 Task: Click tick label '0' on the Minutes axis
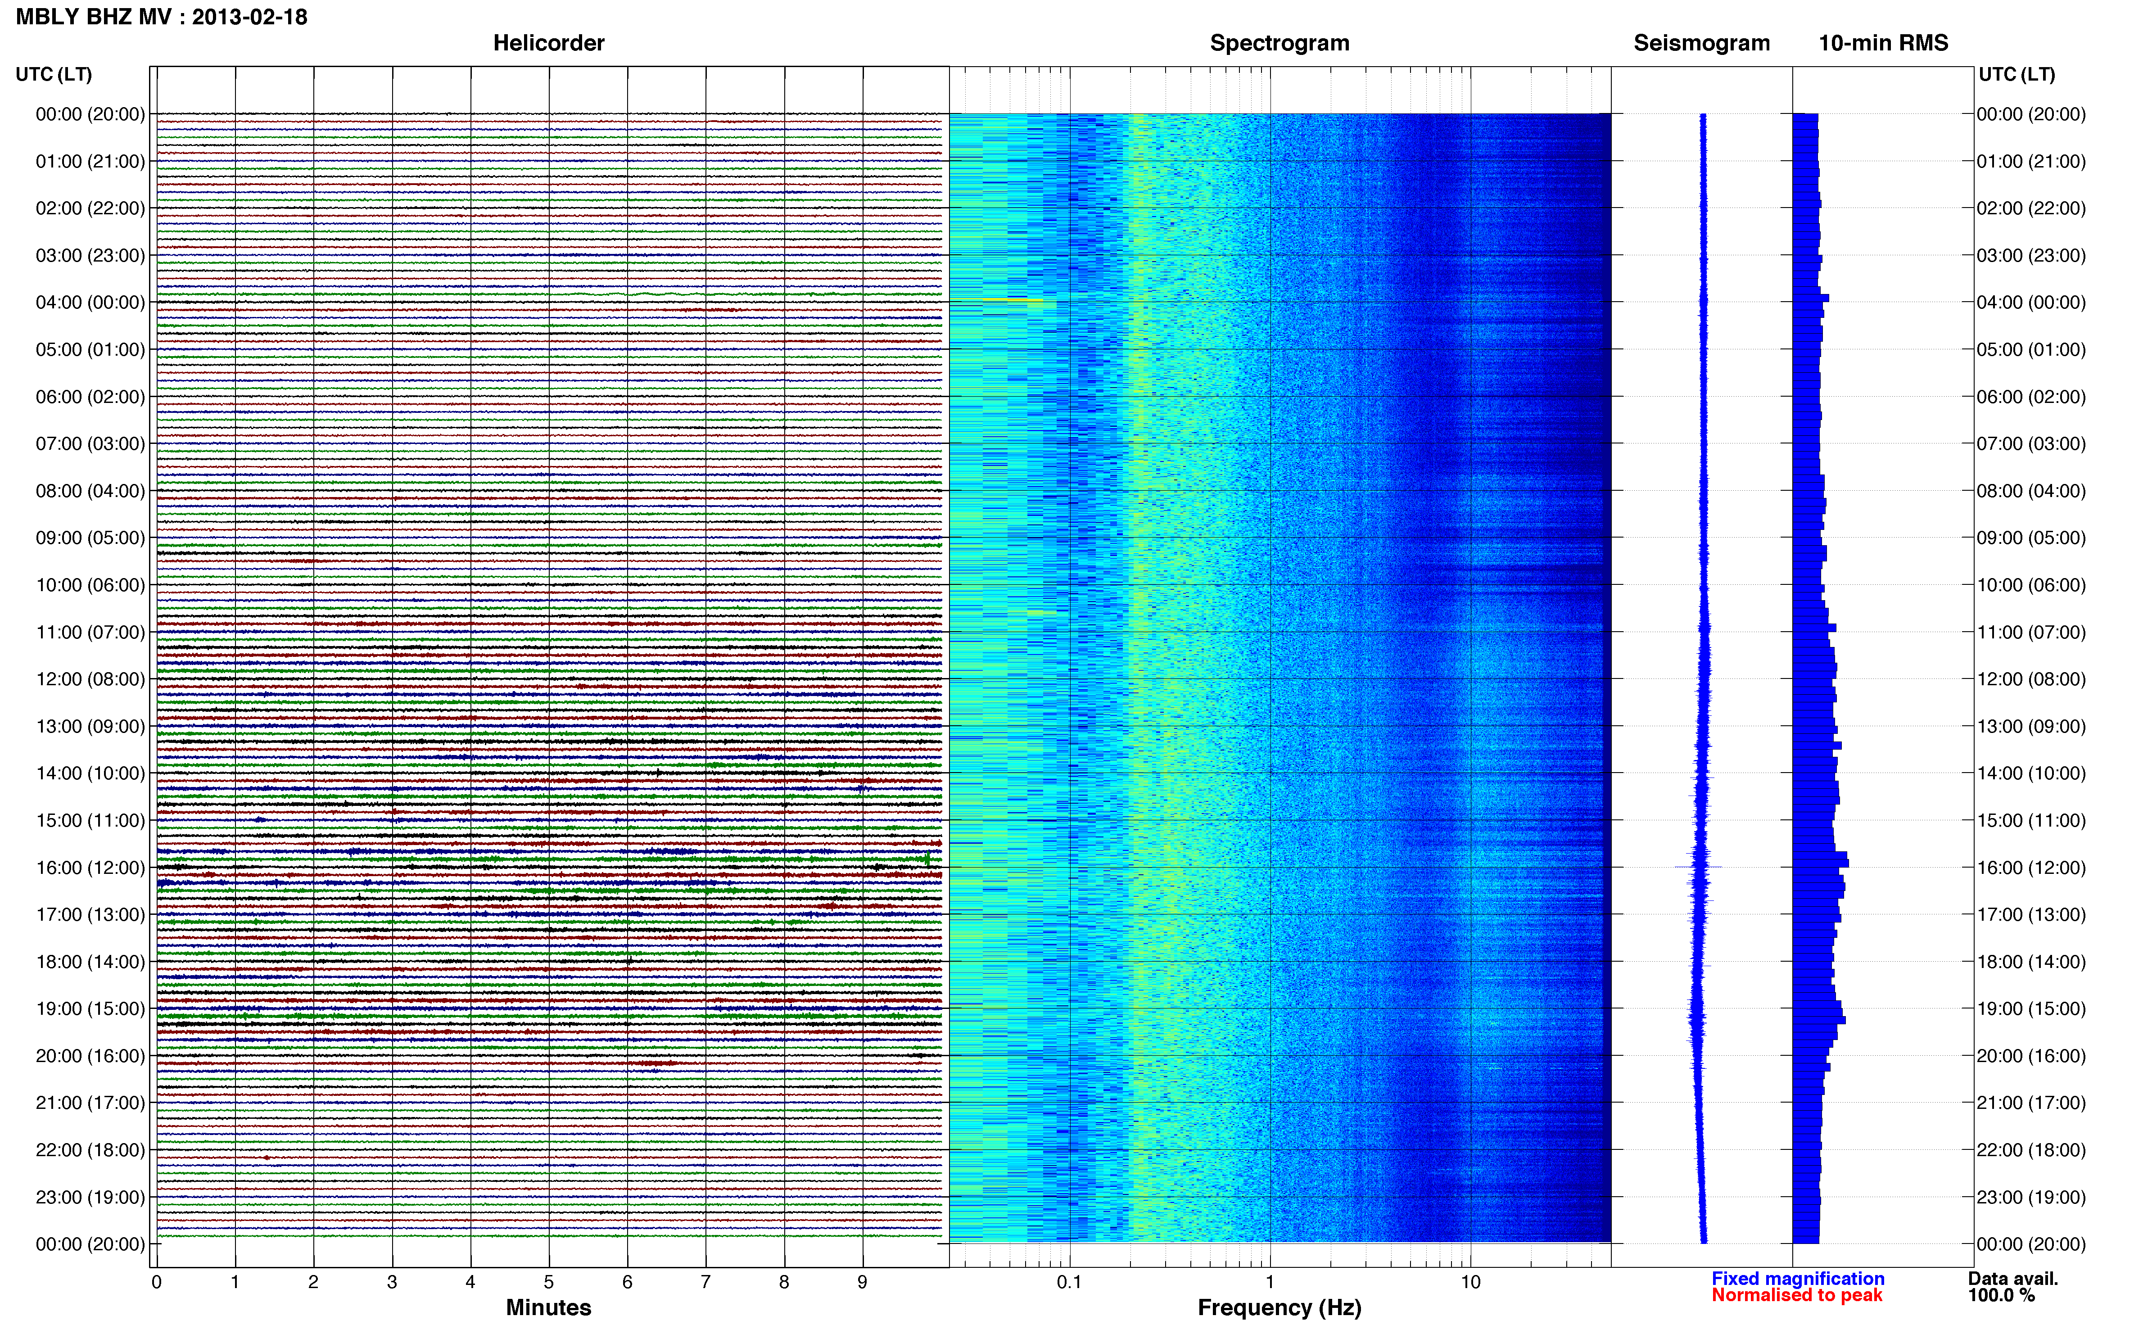pyautogui.click(x=157, y=1282)
